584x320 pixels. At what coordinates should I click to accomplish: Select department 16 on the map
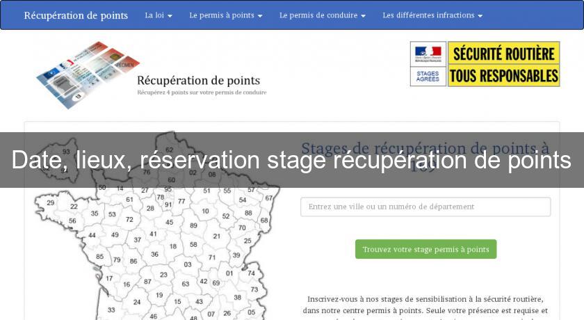click(x=127, y=285)
